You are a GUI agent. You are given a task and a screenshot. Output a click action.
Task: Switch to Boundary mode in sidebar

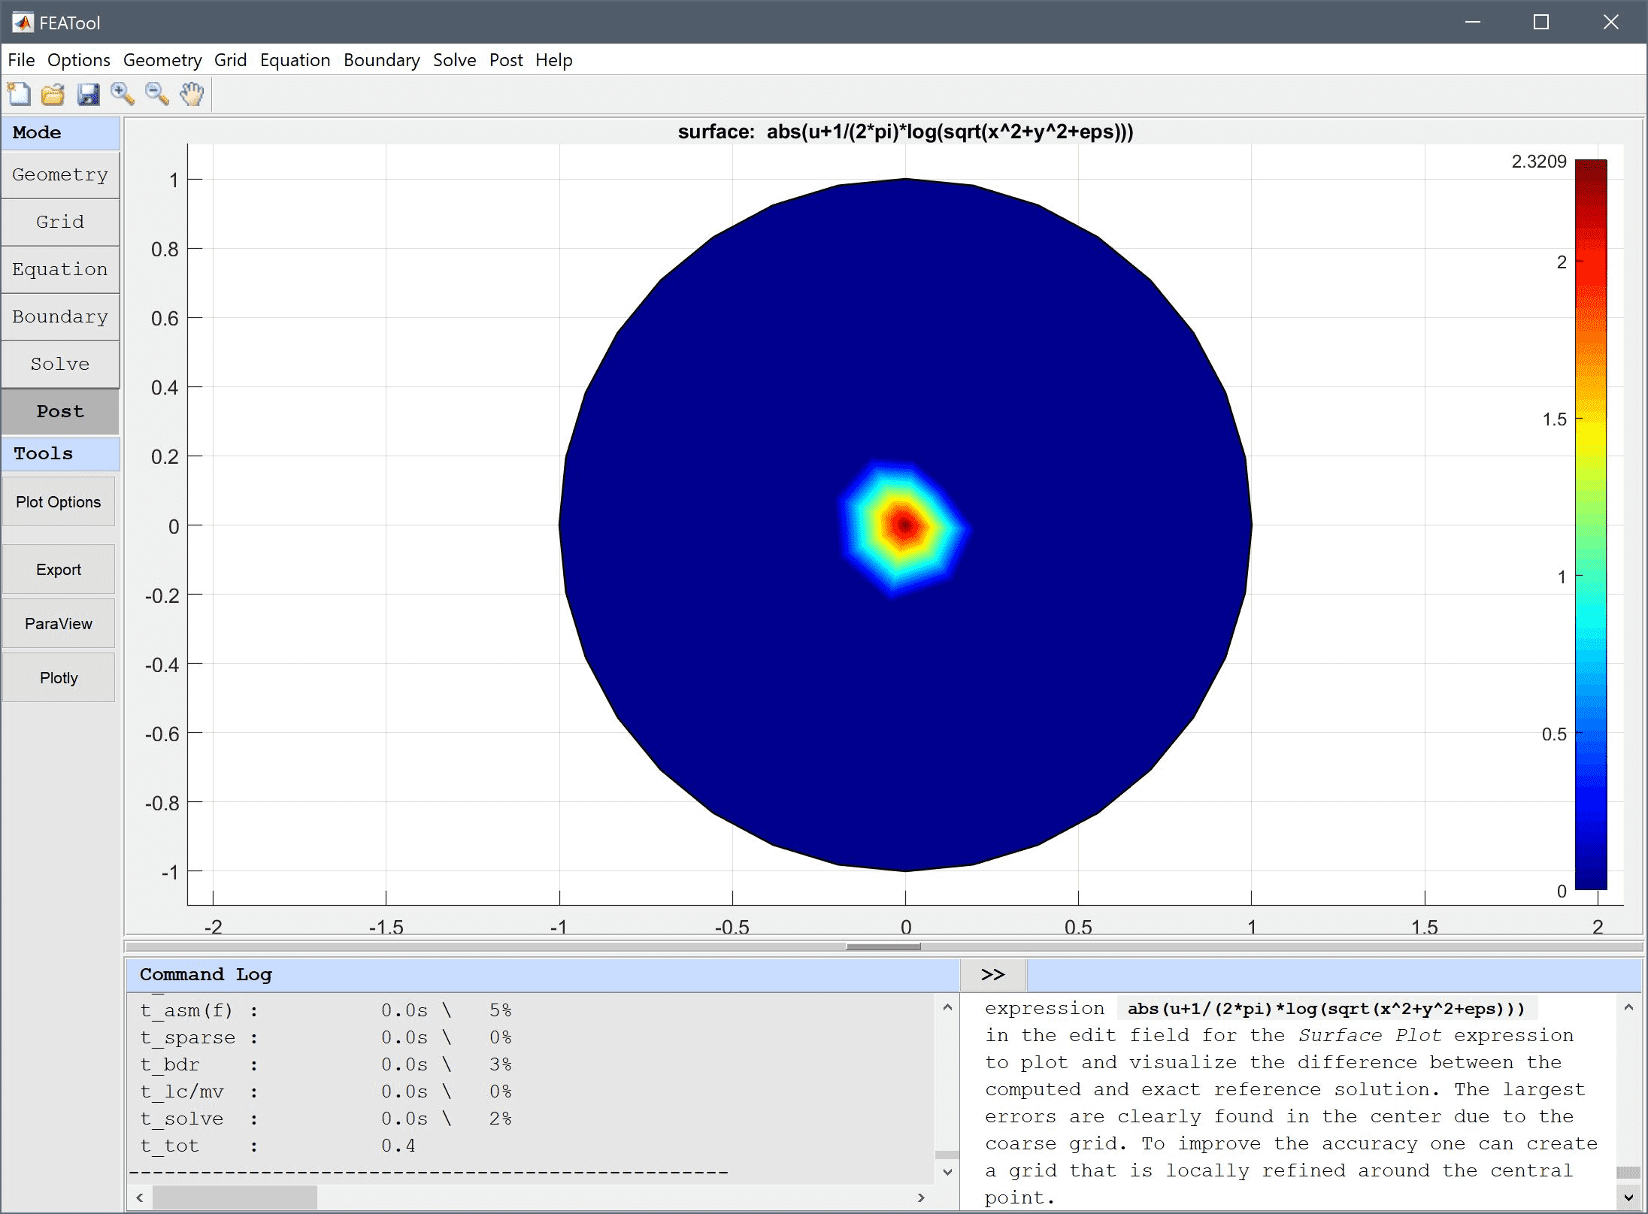pyautogui.click(x=60, y=317)
